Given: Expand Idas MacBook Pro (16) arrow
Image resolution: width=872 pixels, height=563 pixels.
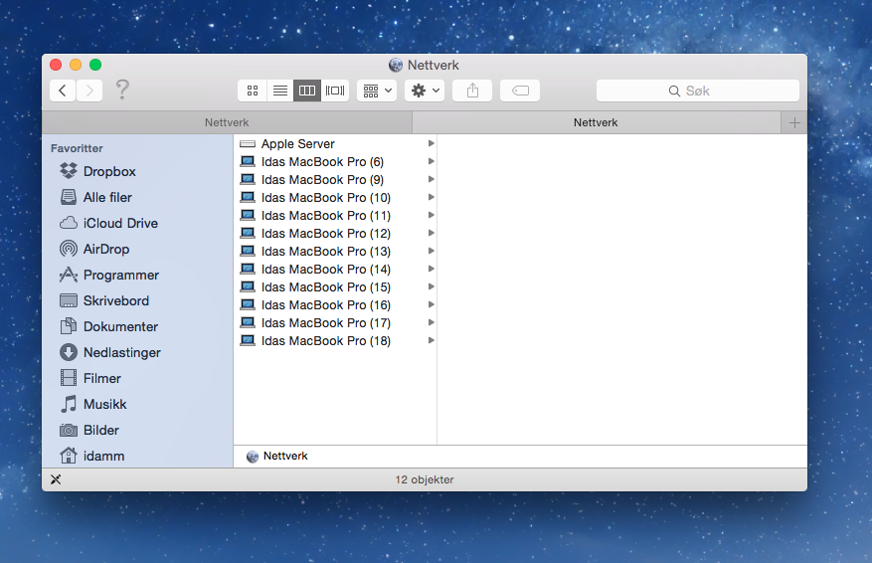Looking at the screenshot, I should tap(431, 304).
